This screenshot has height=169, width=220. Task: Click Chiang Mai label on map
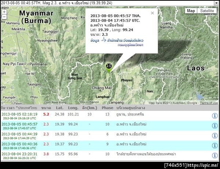pyautogui.click(x=102, y=88)
